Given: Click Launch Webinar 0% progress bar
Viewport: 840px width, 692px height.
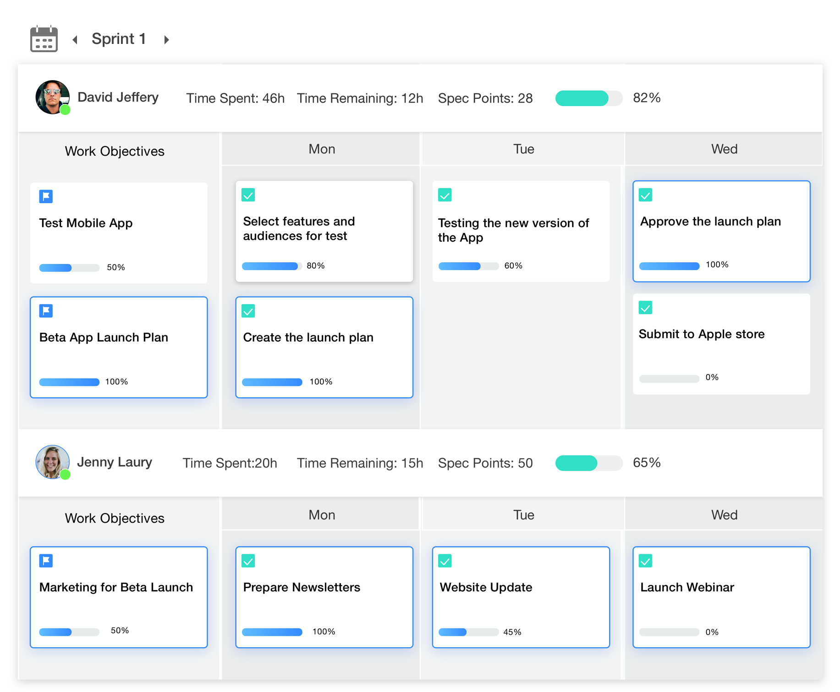Looking at the screenshot, I should pyautogui.click(x=669, y=632).
